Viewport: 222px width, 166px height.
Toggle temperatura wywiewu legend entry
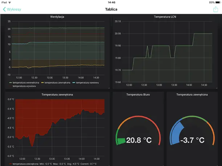point(23,86)
